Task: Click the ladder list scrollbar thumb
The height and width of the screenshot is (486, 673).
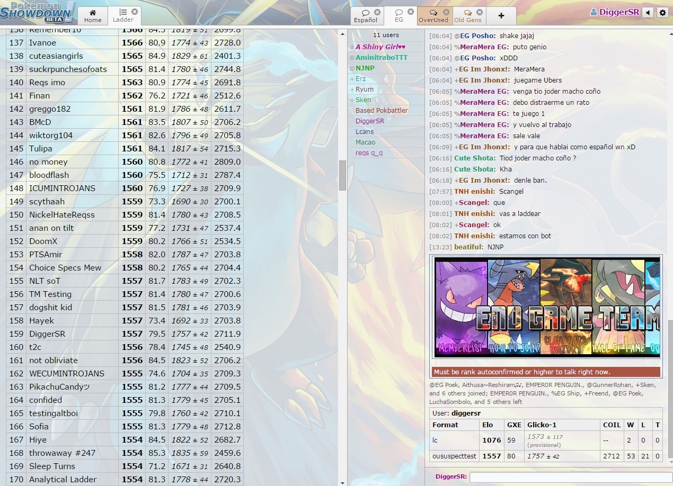Action: click(x=342, y=175)
